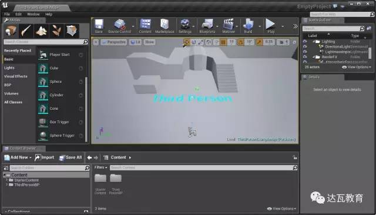Click the Search Classes input field
Viewport: 376px width, 215px height.
[46, 42]
